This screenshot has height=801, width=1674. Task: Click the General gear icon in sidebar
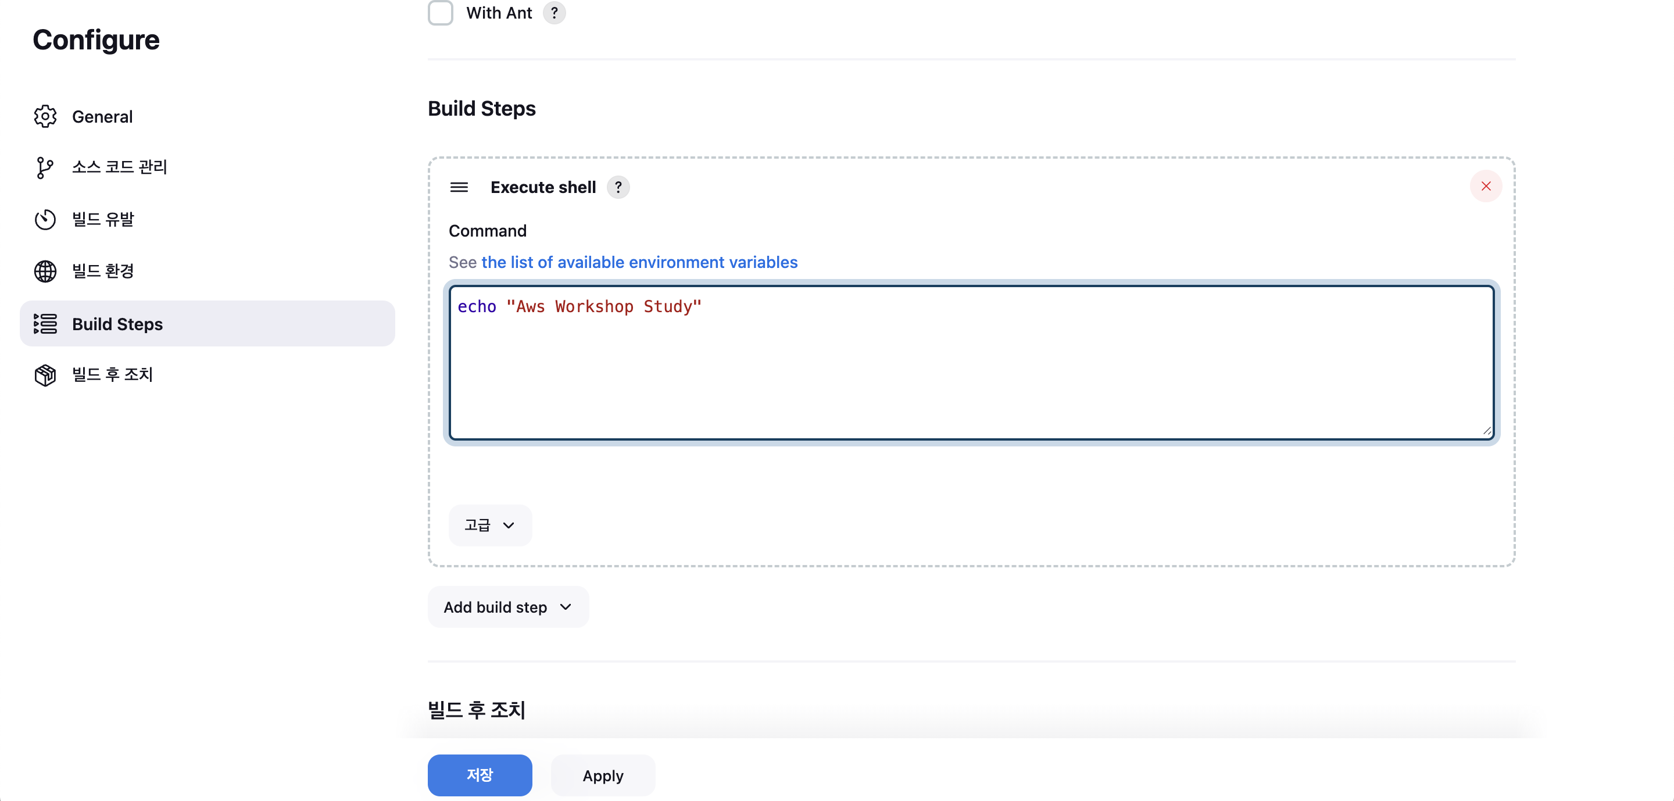45,116
